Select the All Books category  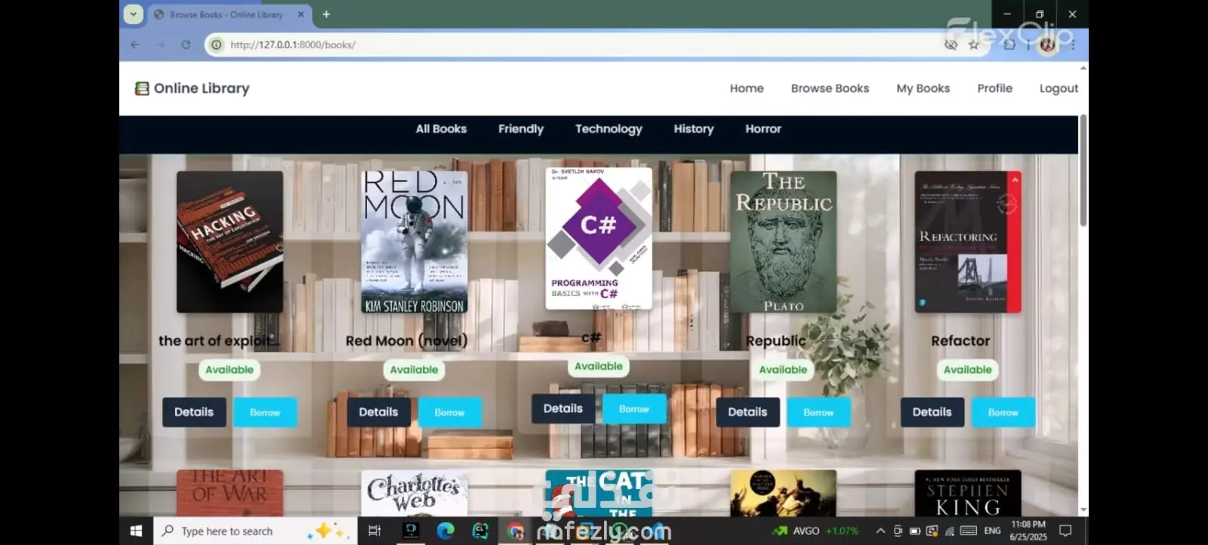tap(441, 129)
